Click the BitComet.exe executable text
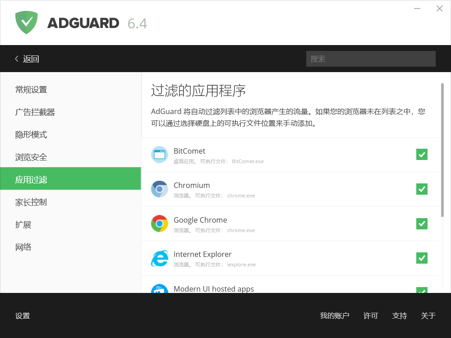The image size is (451, 338). click(x=248, y=161)
